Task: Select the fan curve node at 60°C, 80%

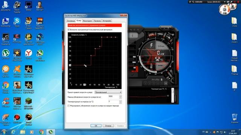Action: click(x=100, y=46)
